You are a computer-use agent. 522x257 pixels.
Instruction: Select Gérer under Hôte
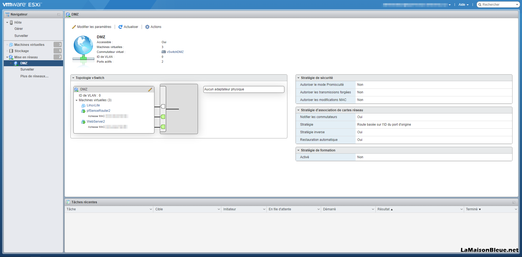19,29
